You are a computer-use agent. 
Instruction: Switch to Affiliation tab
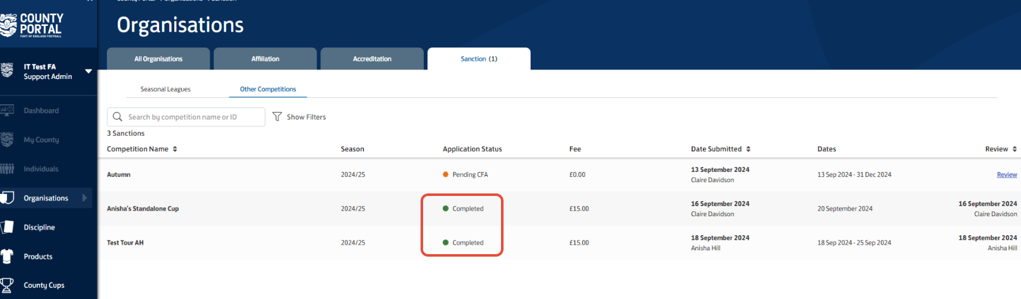pos(265,59)
